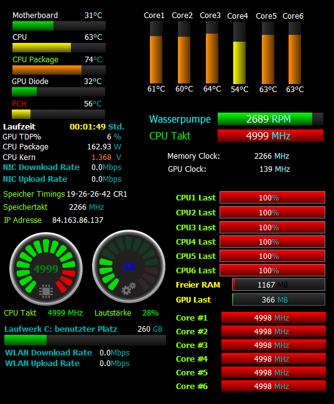Click the gears icon in the volume gauge
Viewport: 334px width, 404px height.
click(129, 289)
